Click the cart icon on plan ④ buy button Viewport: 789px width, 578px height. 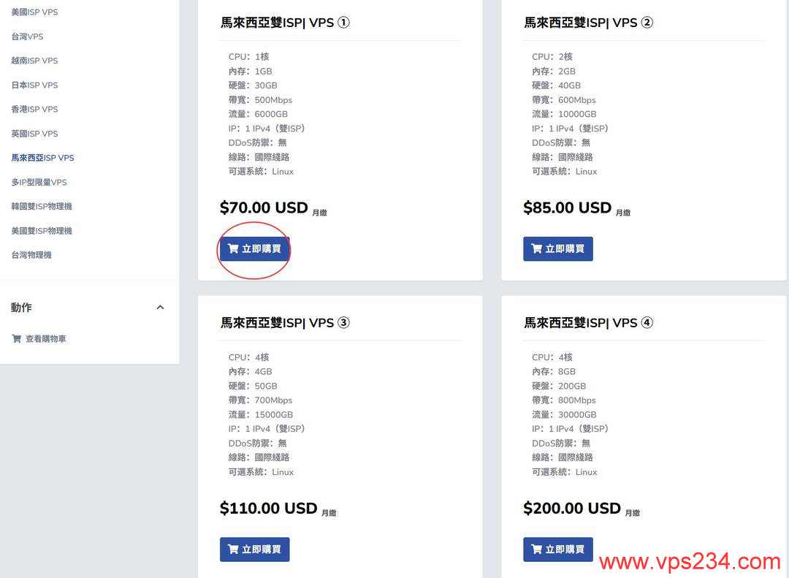536,549
